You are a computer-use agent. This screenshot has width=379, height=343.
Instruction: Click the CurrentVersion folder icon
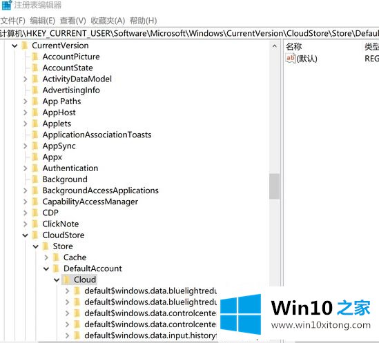pos(25,46)
